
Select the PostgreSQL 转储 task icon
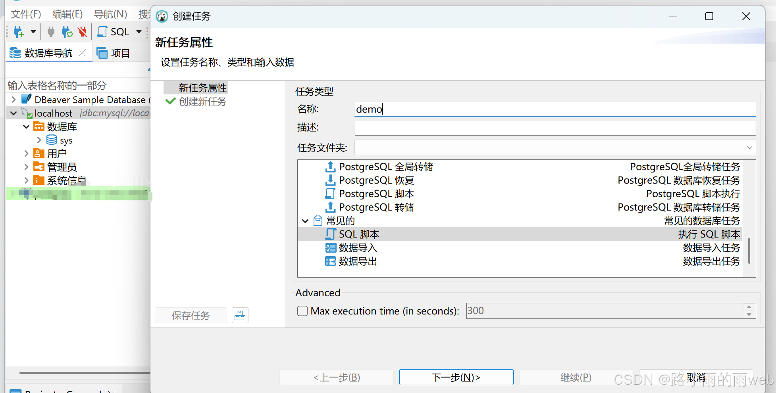coord(330,207)
